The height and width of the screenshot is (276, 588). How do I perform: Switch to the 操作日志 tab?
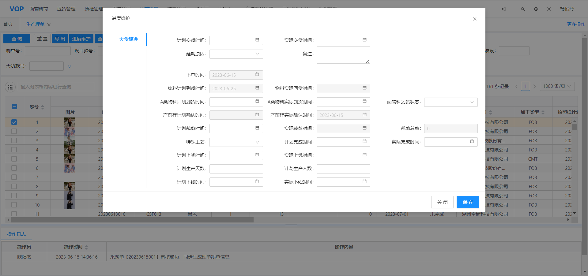pos(17,234)
